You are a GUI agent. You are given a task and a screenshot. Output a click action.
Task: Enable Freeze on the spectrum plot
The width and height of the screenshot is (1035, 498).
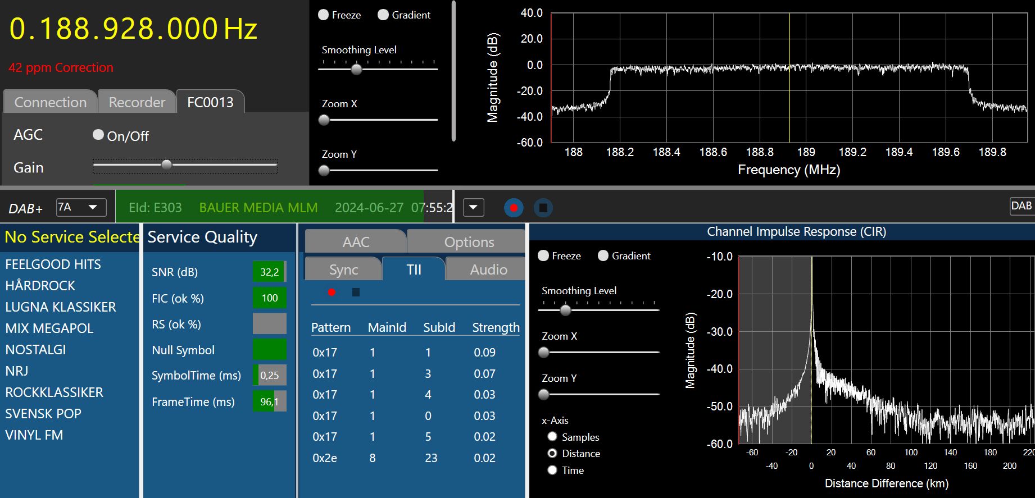tap(324, 15)
